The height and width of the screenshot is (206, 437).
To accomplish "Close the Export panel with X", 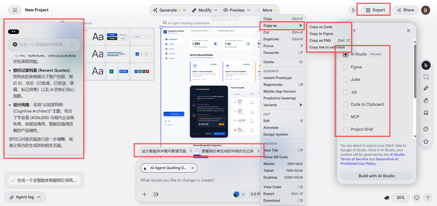I will click(x=408, y=31).
